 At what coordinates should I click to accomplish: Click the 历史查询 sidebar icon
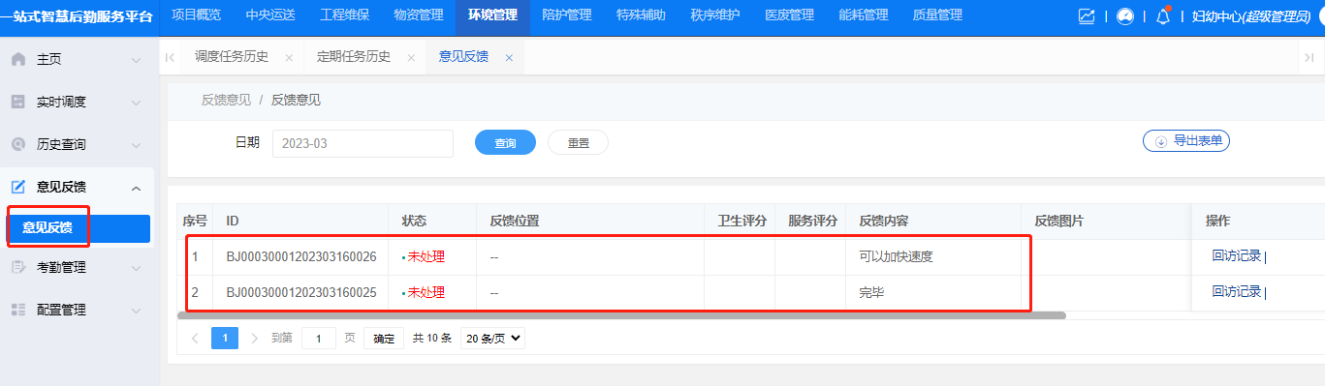pos(18,144)
